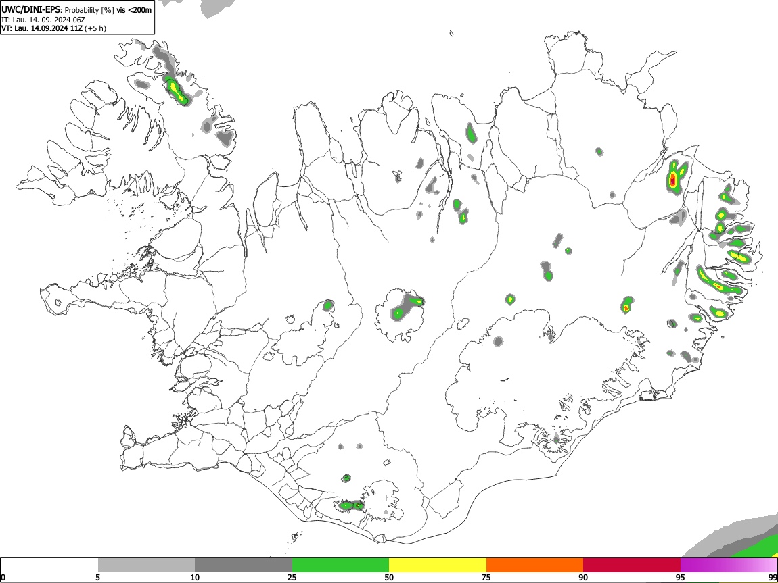Click the legend value '90'

coord(583,577)
